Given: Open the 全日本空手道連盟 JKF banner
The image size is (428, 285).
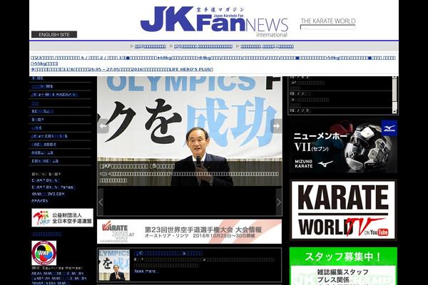Looking at the screenshot, I should point(62,217).
